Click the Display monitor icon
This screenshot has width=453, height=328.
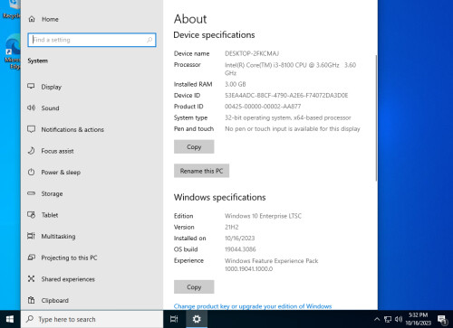(31, 87)
